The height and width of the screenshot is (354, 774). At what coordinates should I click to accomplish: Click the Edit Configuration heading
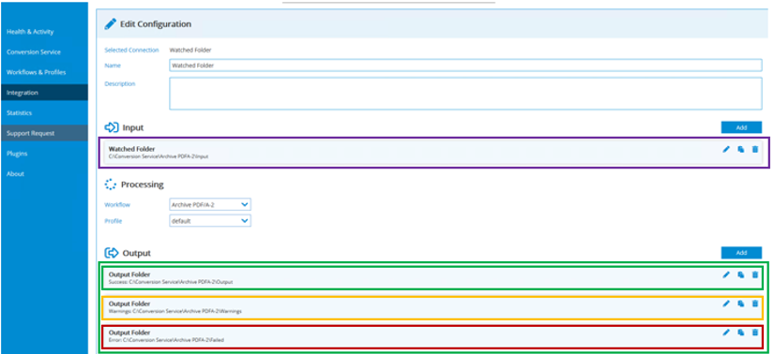(x=156, y=23)
